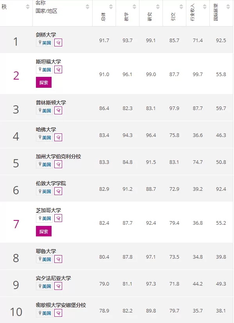The height and width of the screenshot is (323, 234).
Task: Sort table by rank column arrows
Action: pyautogui.click(x=28, y=7)
